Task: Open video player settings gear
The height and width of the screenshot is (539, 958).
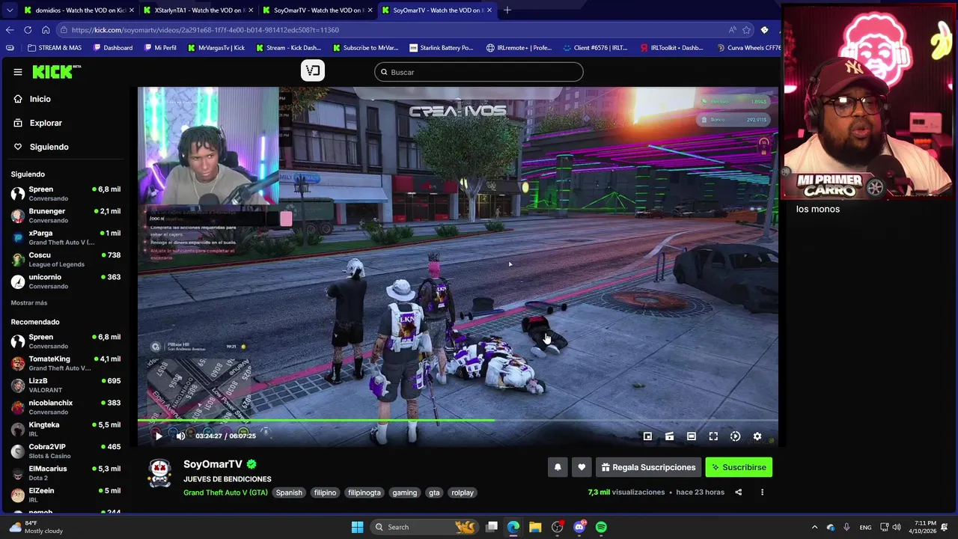Action: click(757, 436)
